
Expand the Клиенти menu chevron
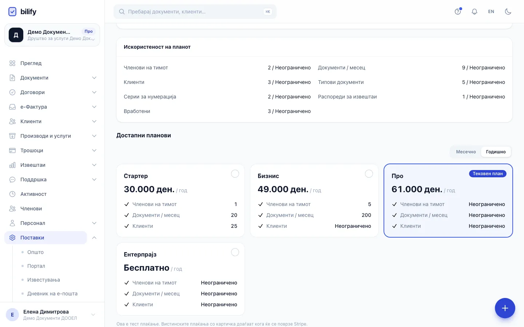[94, 121]
